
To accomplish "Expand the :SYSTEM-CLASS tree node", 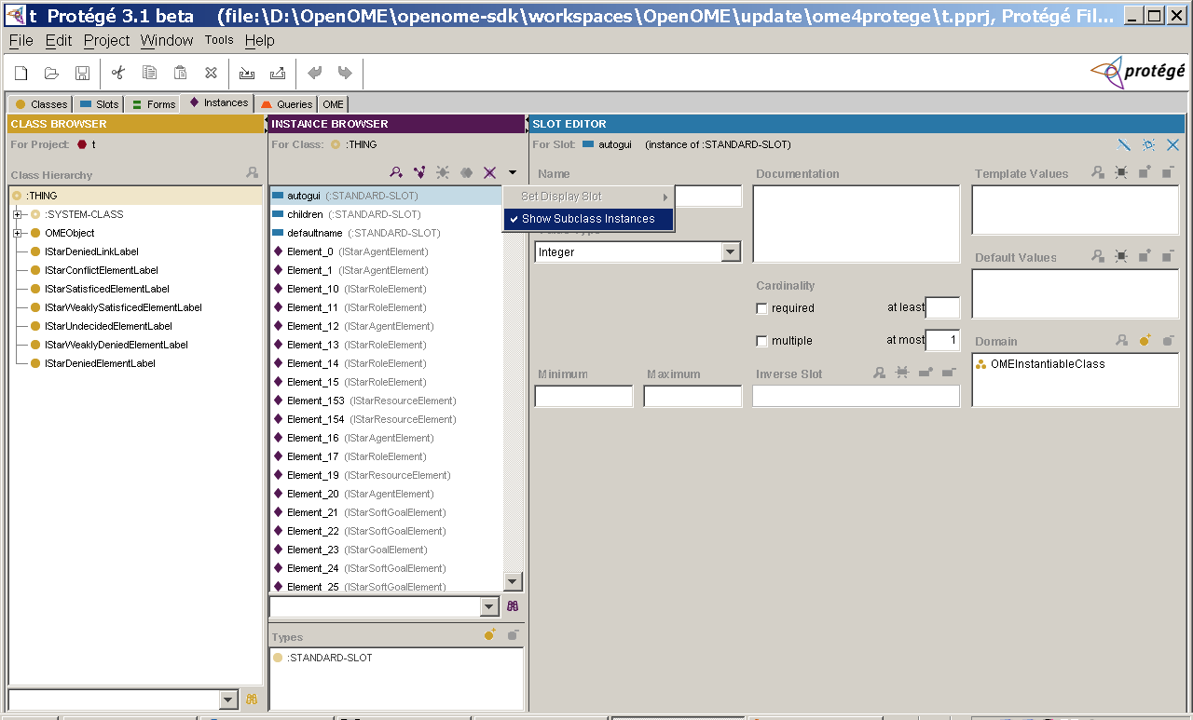I will [18, 214].
